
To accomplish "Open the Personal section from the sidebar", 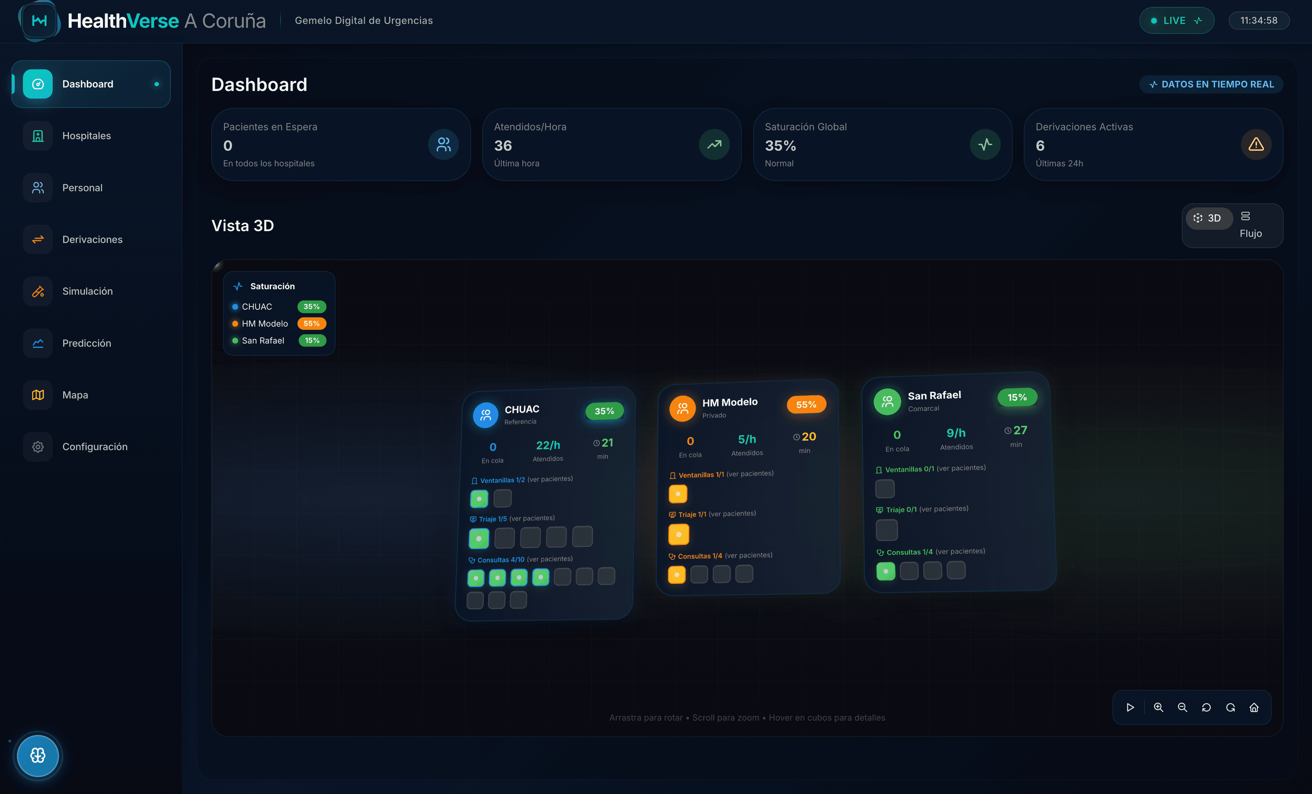I will [x=83, y=187].
